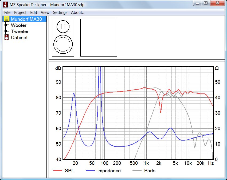Select the Tweeter tree item
The height and width of the screenshot is (180, 227).
click(20, 31)
